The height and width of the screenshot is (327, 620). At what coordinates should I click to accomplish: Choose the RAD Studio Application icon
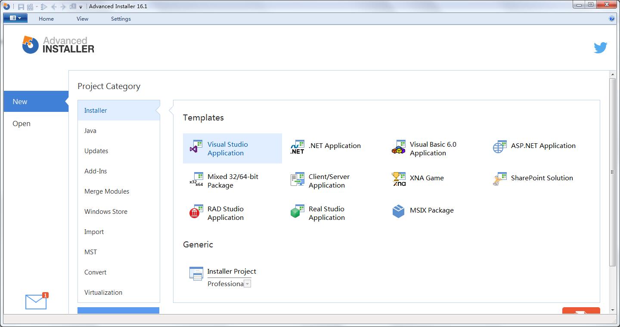tap(196, 211)
